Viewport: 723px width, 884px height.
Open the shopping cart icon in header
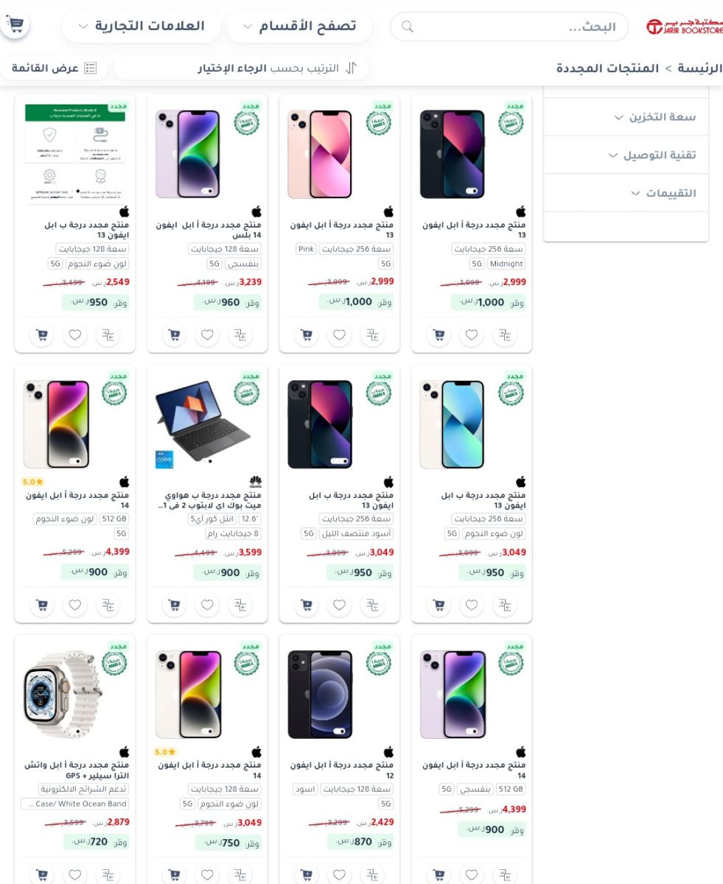15,26
